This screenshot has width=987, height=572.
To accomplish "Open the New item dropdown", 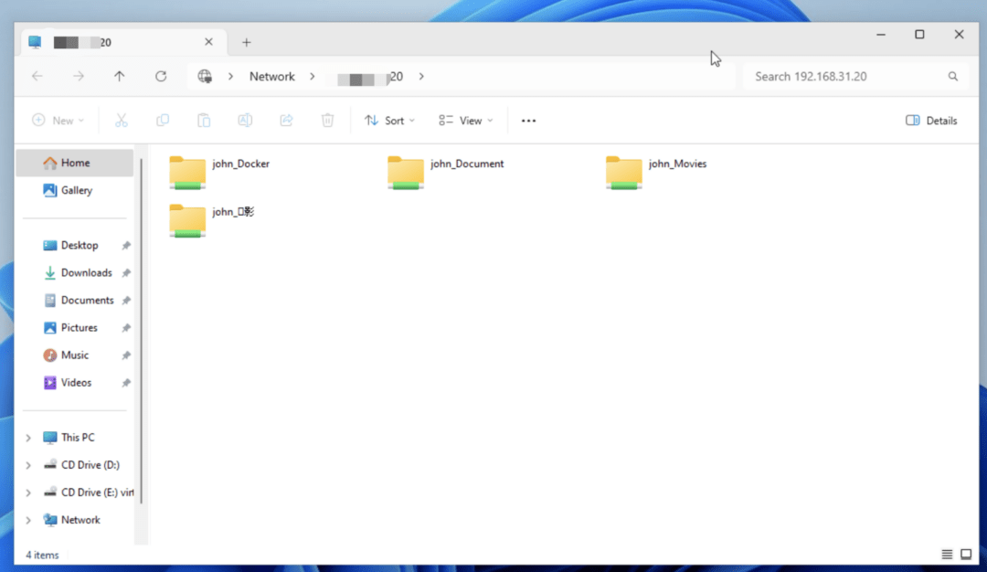I will [x=58, y=121].
